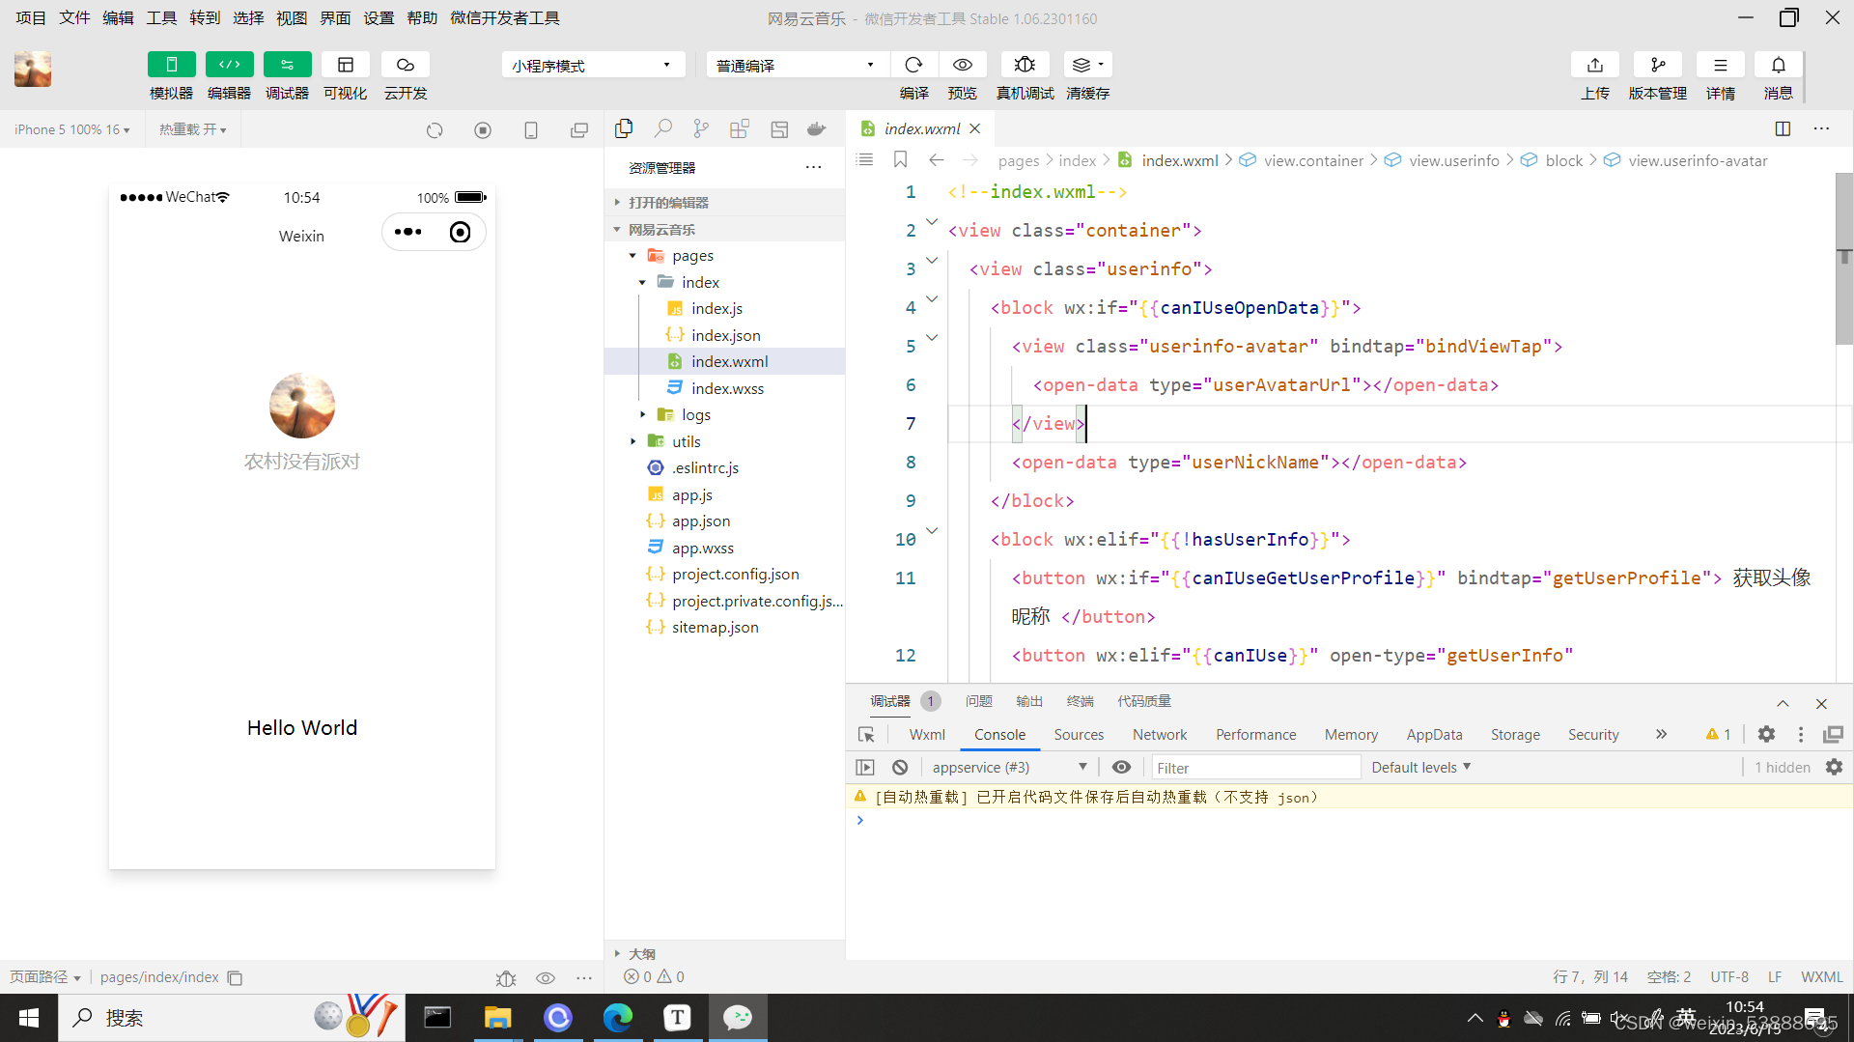Open the clear cache dropdown

[x=1087, y=65]
